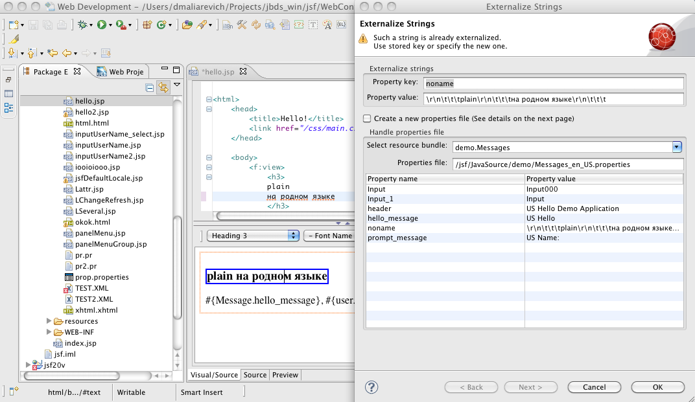Click the Back navigation arrow icon
The width and height of the screenshot is (695, 402).
(67, 53)
